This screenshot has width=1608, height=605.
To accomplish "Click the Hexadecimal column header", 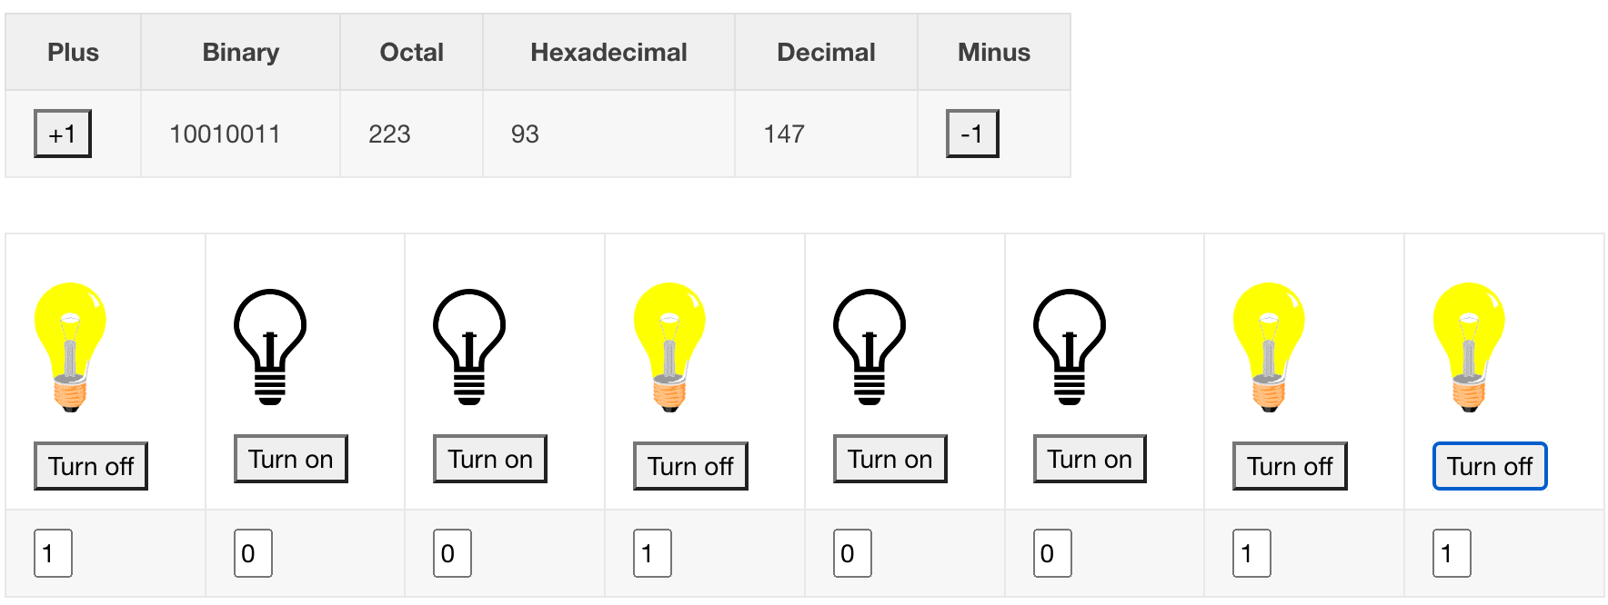I will coord(608,53).
